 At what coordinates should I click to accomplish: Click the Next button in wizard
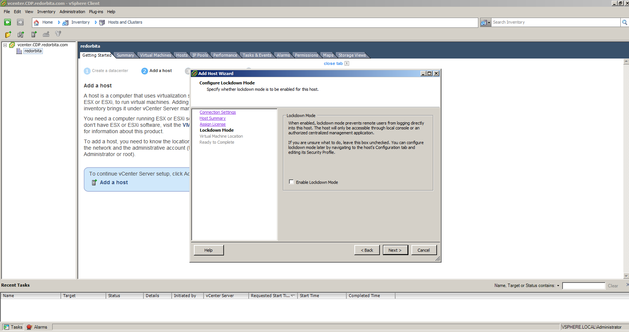[395, 250]
